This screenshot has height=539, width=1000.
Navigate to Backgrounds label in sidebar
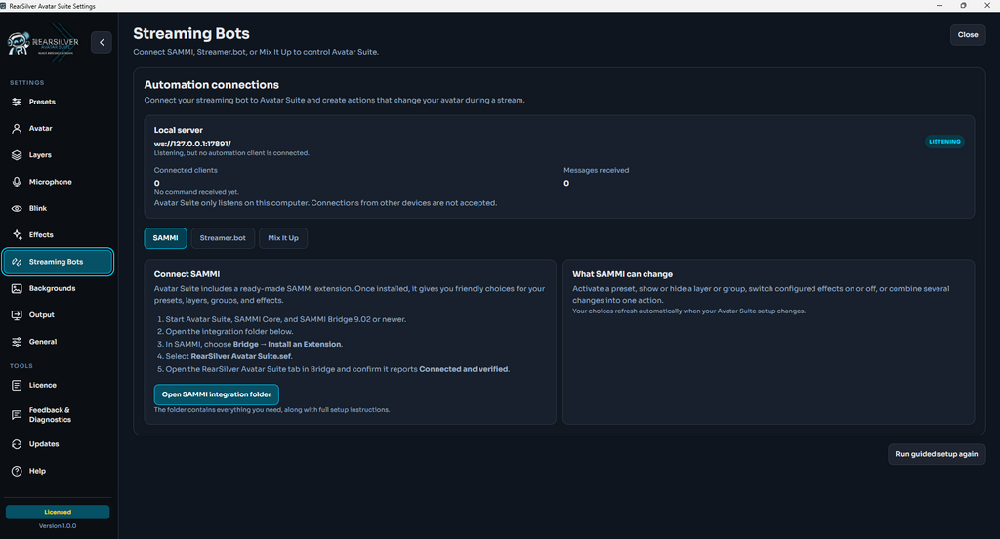[53, 289]
